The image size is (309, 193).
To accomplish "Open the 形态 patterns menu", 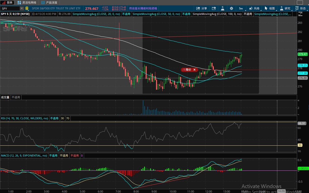I will click(x=301, y=8).
